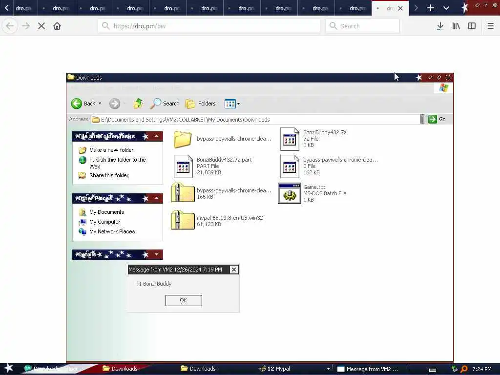Open the Views dropdown button

(232, 104)
